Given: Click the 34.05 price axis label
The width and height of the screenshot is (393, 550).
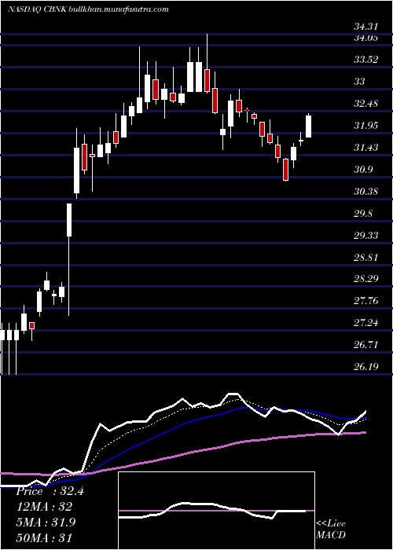Looking at the screenshot, I should (x=367, y=38).
